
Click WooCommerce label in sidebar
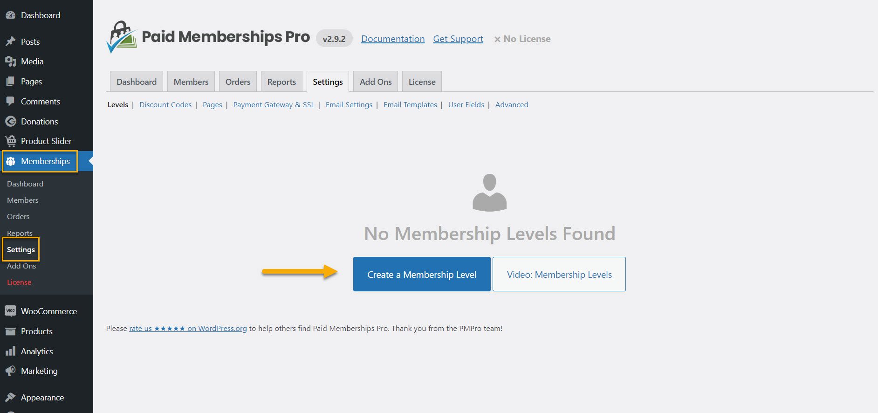(49, 311)
